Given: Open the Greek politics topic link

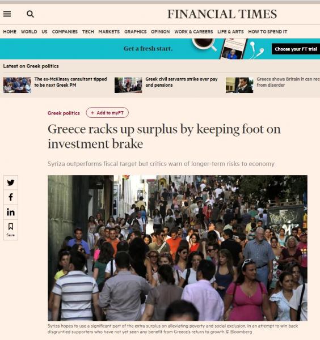Looking at the screenshot, I should coord(64,113).
